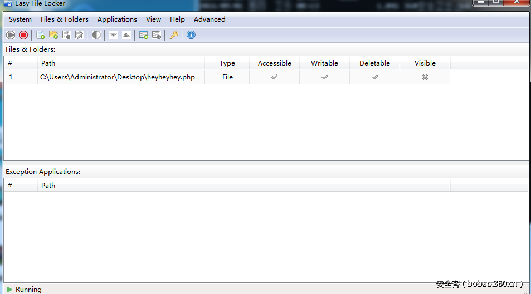Open the Advanced menu
531x294 pixels.
pos(210,19)
